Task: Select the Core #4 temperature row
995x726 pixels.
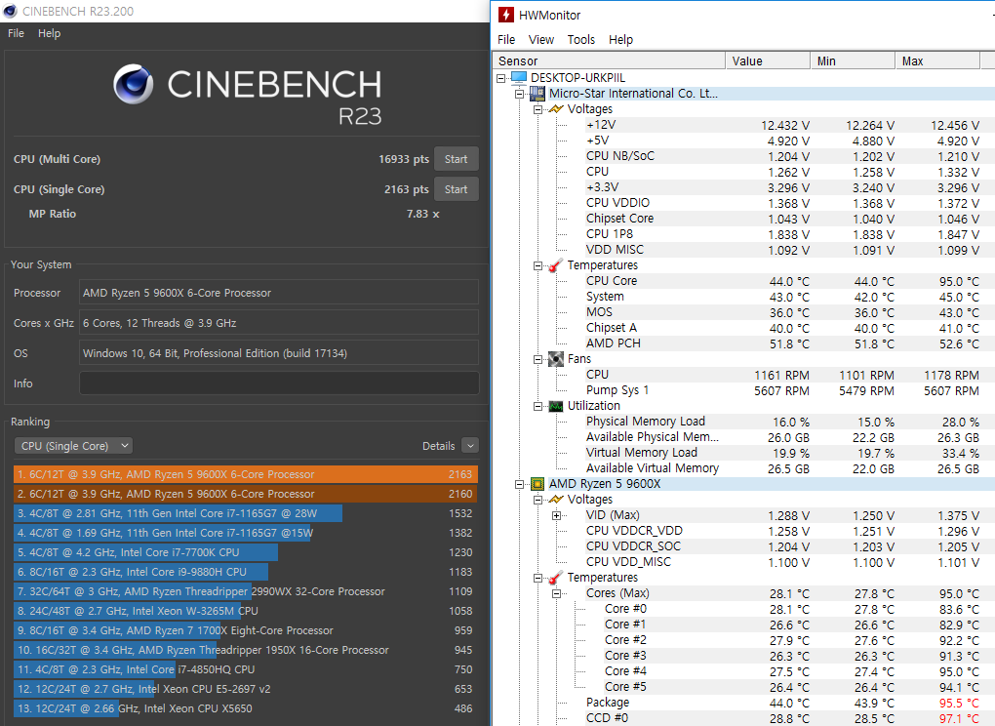Action: coord(792,671)
